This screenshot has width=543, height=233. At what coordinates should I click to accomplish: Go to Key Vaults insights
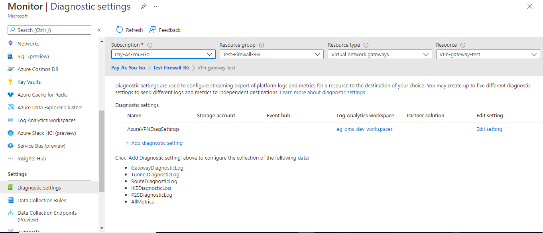29,82
